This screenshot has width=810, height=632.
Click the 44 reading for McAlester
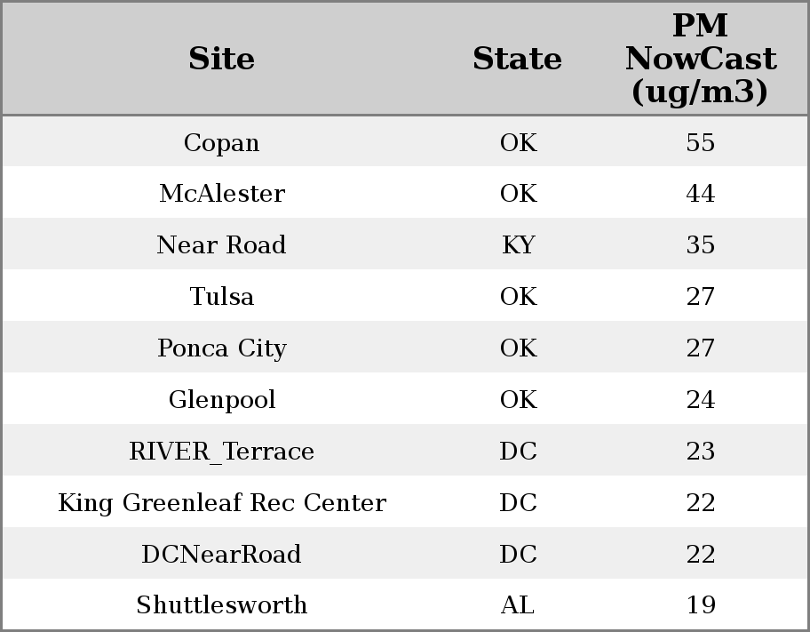(700, 194)
